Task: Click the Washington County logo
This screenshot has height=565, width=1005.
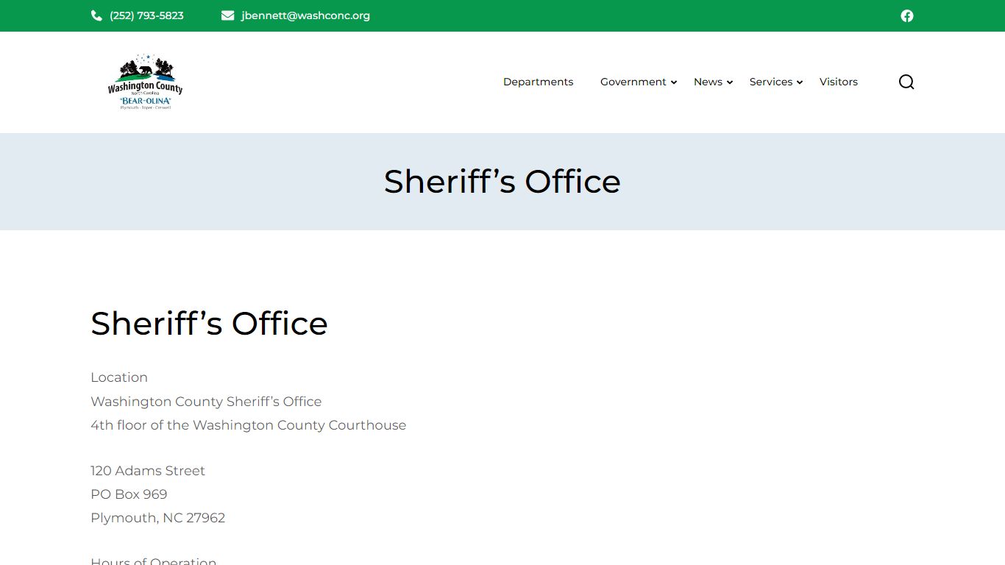Action: (x=145, y=82)
